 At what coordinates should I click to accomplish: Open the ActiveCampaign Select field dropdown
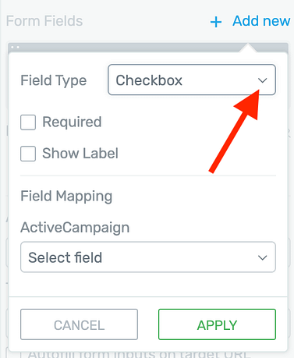148,257
